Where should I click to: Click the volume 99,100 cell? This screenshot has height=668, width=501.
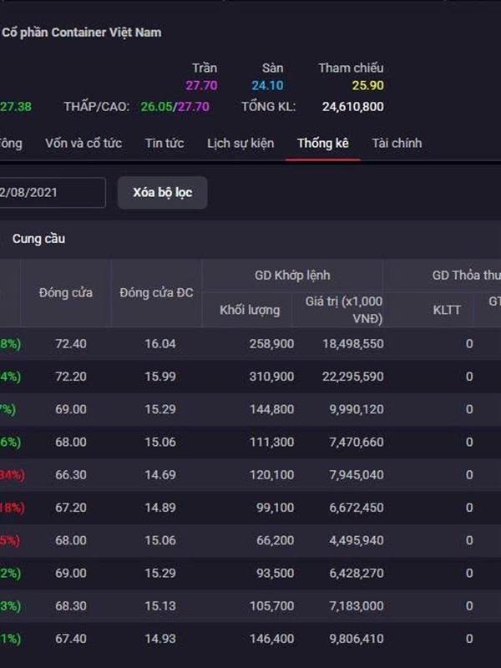275,508
